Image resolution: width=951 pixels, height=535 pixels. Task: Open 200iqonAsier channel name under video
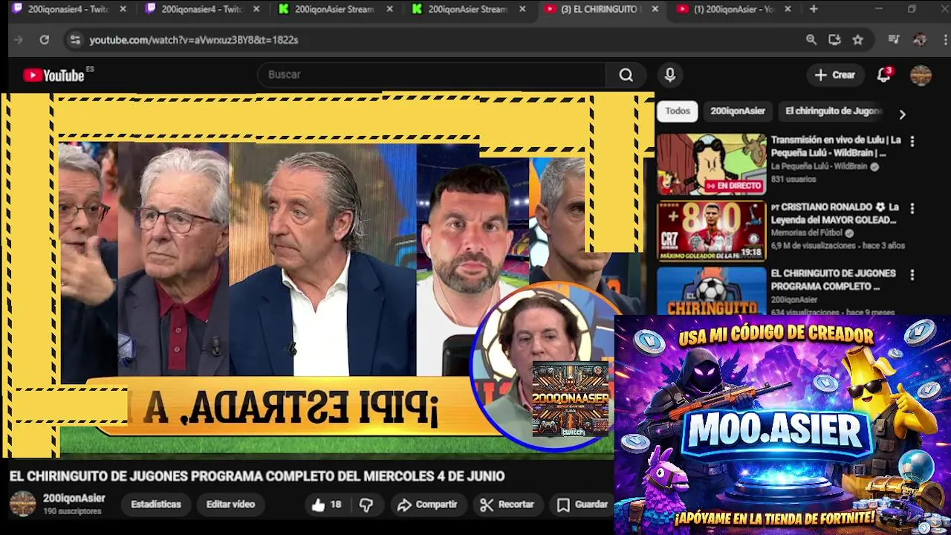(x=74, y=499)
